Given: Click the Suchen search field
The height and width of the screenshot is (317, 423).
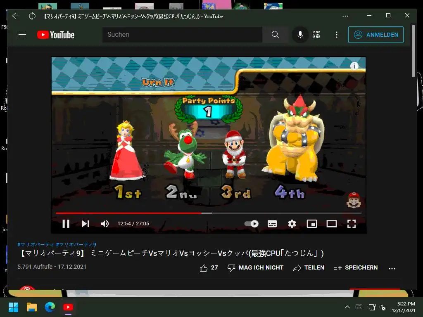Looking at the screenshot, I should coord(182,35).
